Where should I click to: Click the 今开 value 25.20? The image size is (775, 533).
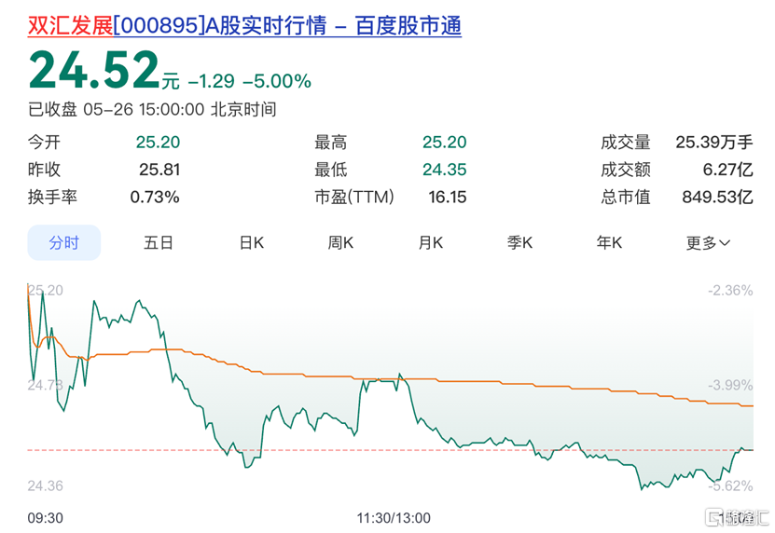click(158, 143)
